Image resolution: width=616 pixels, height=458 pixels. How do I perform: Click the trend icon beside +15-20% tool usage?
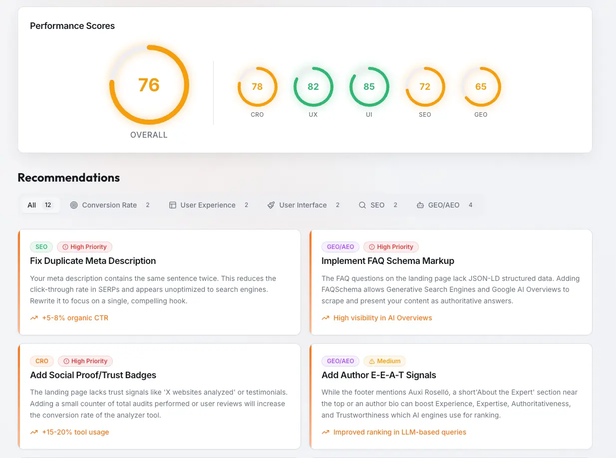click(x=34, y=432)
